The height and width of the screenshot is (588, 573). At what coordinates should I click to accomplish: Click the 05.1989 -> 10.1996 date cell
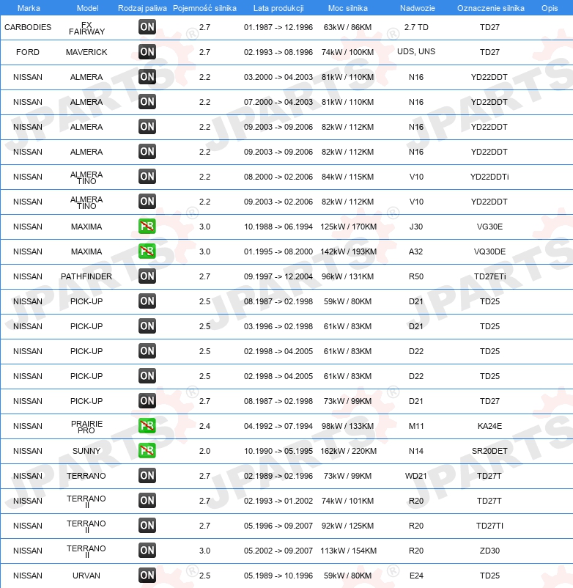(x=278, y=576)
